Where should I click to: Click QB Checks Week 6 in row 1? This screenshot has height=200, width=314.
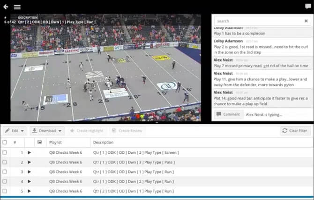point(66,152)
